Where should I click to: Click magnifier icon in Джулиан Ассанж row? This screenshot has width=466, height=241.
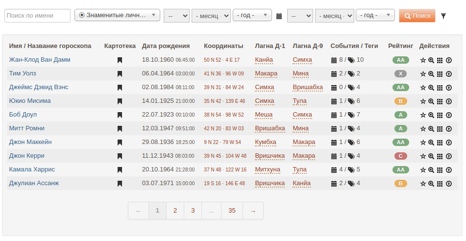click(431, 183)
